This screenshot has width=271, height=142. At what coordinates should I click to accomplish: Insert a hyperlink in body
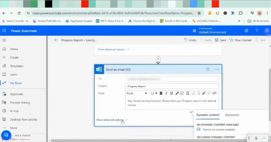(204, 93)
